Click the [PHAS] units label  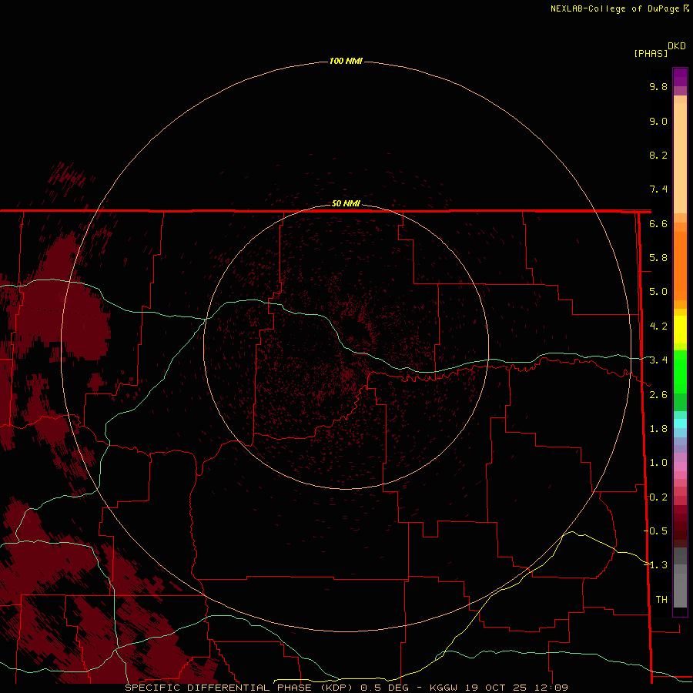(x=651, y=53)
